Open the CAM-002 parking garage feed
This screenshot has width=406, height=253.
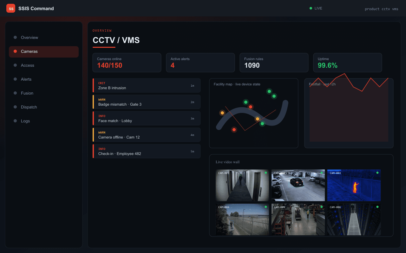coord(298,185)
